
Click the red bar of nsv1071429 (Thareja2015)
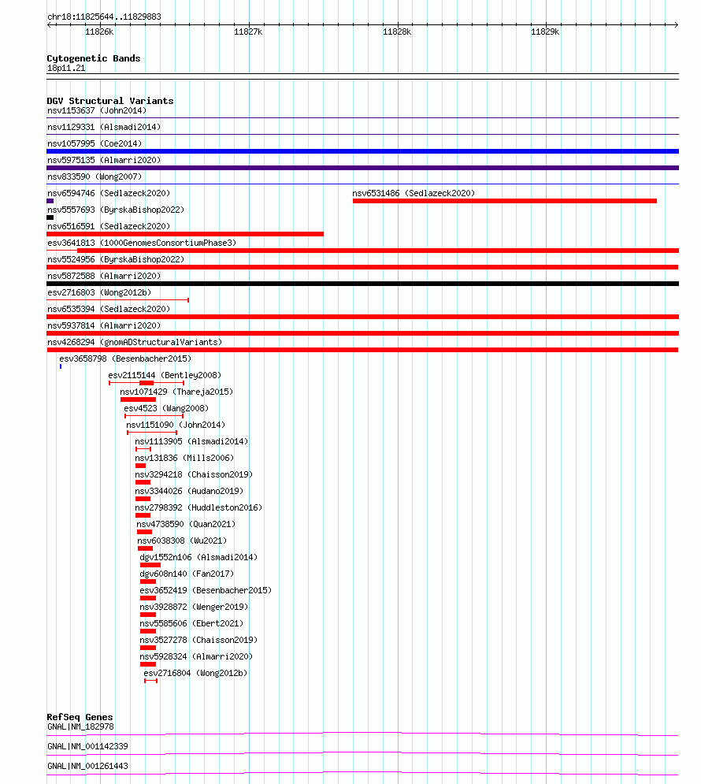pyautogui.click(x=139, y=399)
